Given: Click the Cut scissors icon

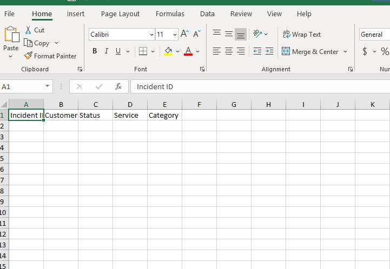Looking at the screenshot, I should [29, 30].
